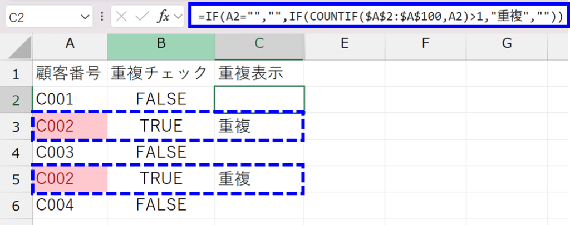Open the Name Box dropdown arrow
Viewport: 570px width, 225px height.
[x=85, y=17]
